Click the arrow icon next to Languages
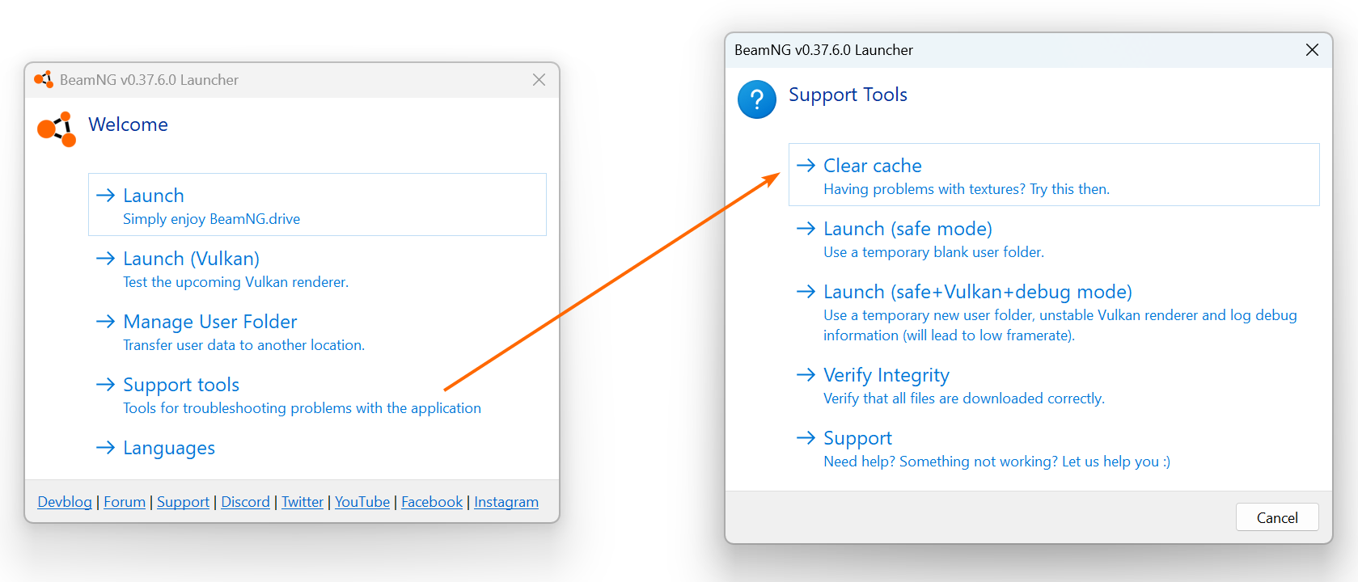 (x=106, y=447)
